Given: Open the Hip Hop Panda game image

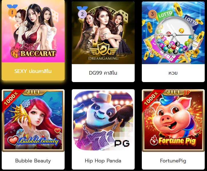Looking at the screenshot, I should pyautogui.click(x=103, y=121).
